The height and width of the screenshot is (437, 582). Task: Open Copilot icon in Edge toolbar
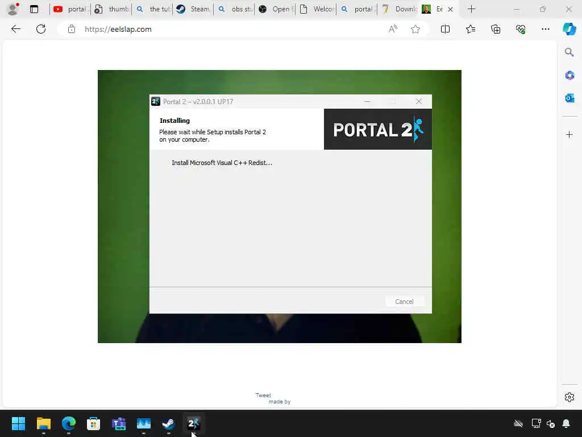pyautogui.click(x=569, y=29)
